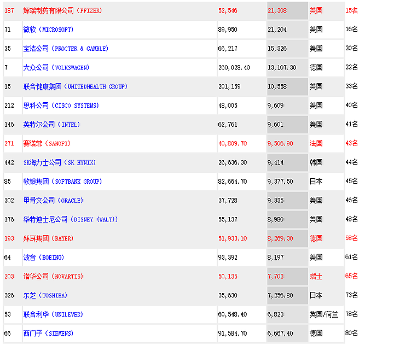Click Siemens profit 6,667.40
This screenshot has height=345, width=394.
(280, 333)
